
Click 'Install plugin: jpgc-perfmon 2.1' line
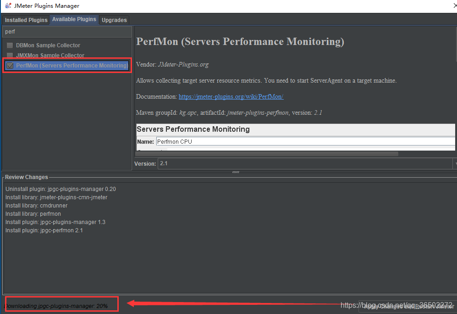tap(44, 230)
